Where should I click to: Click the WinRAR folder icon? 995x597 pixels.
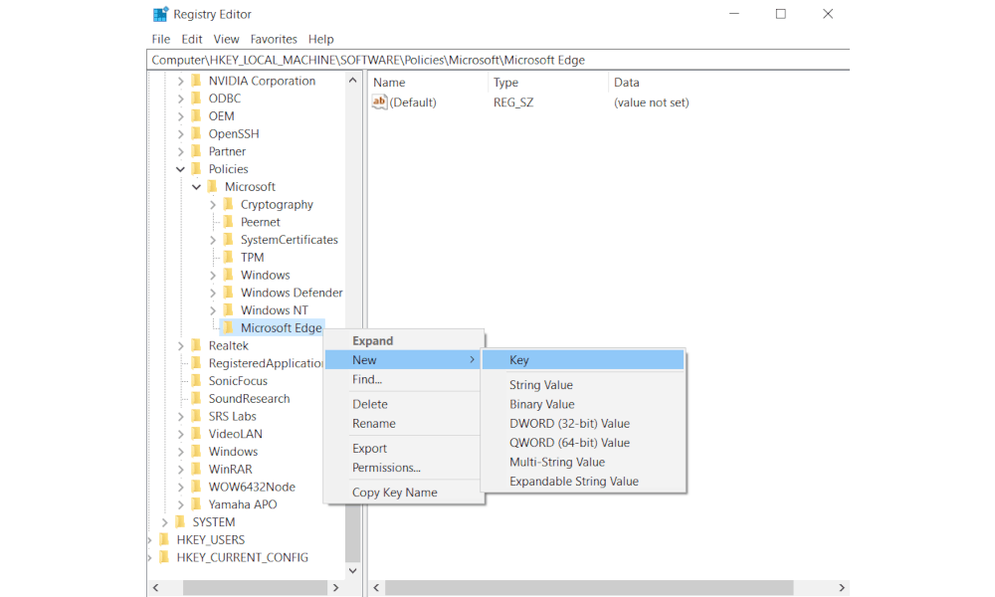[196, 469]
